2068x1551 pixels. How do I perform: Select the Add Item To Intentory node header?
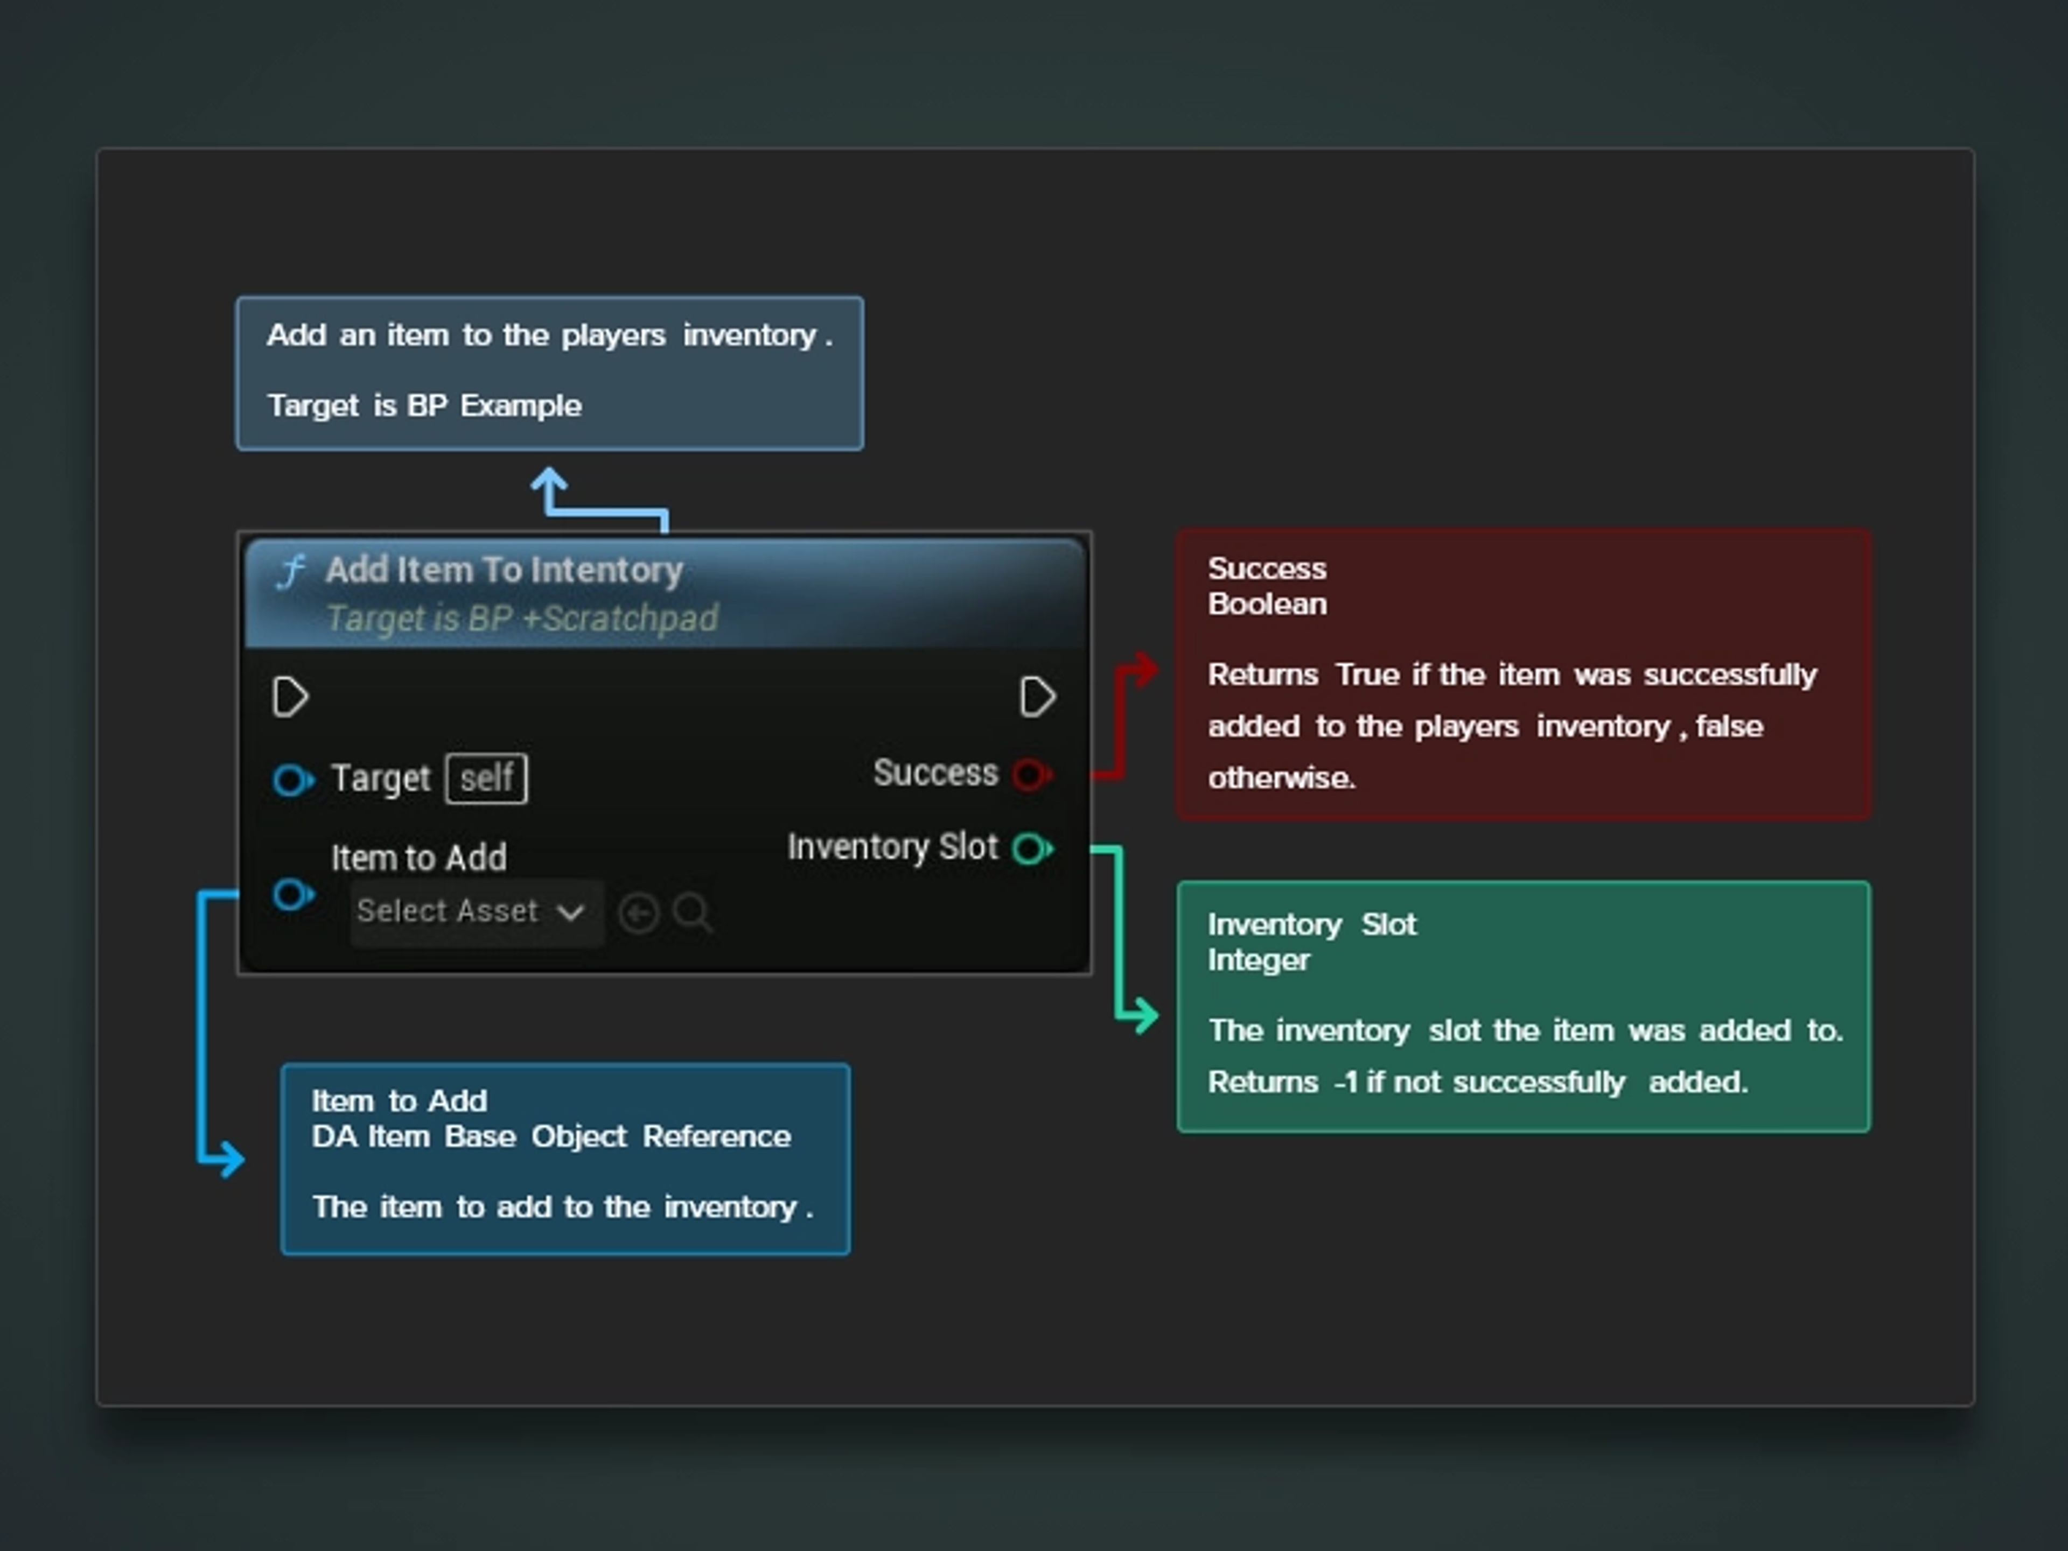point(505,570)
